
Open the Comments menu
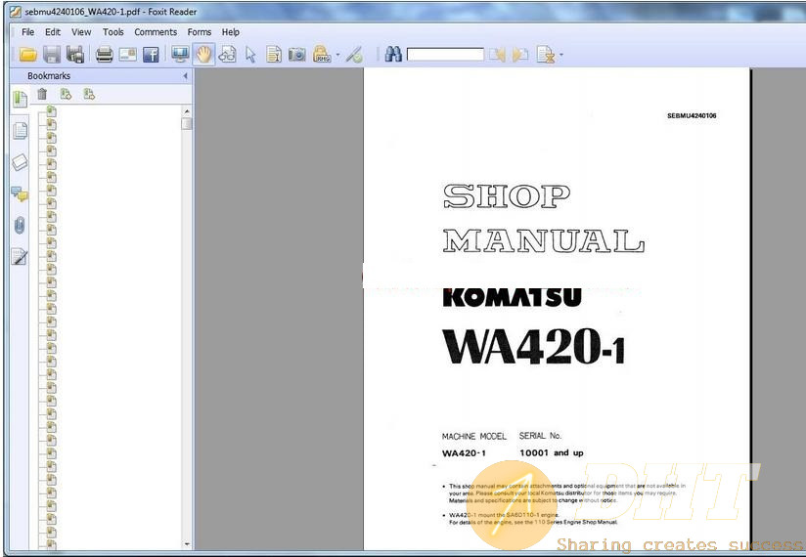156,32
